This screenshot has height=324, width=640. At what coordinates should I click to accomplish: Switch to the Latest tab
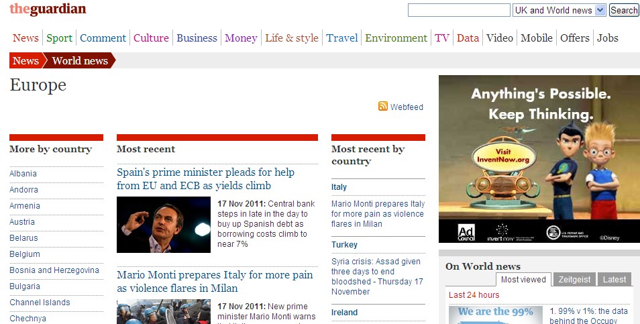(x=615, y=280)
